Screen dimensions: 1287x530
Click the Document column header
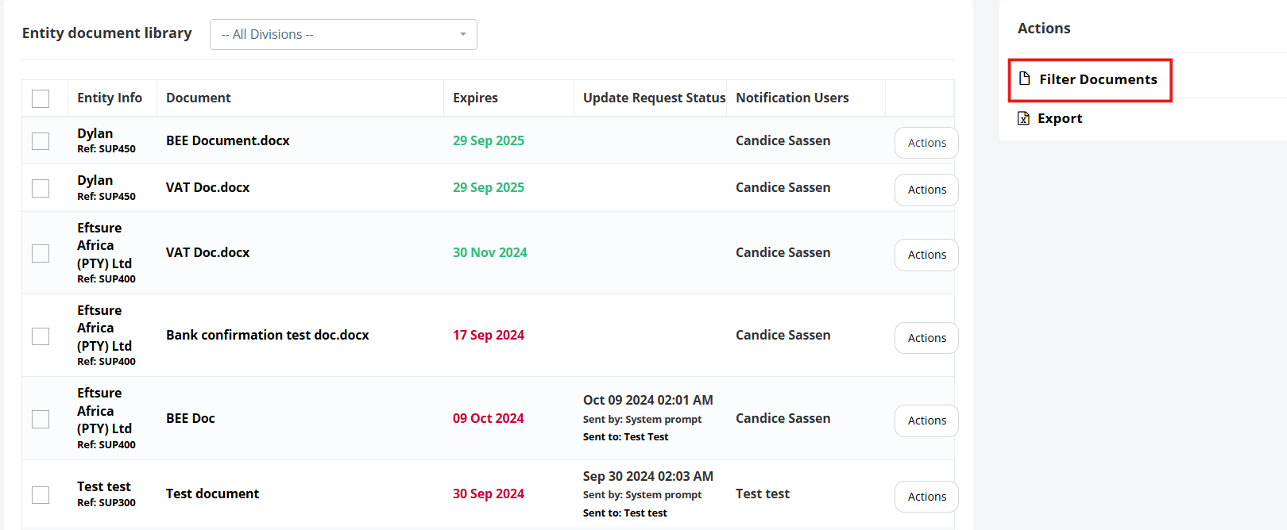tap(199, 98)
